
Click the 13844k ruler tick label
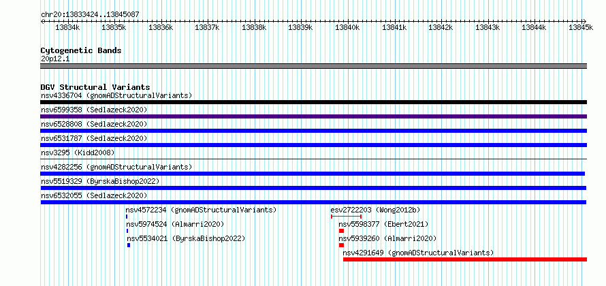point(535,27)
